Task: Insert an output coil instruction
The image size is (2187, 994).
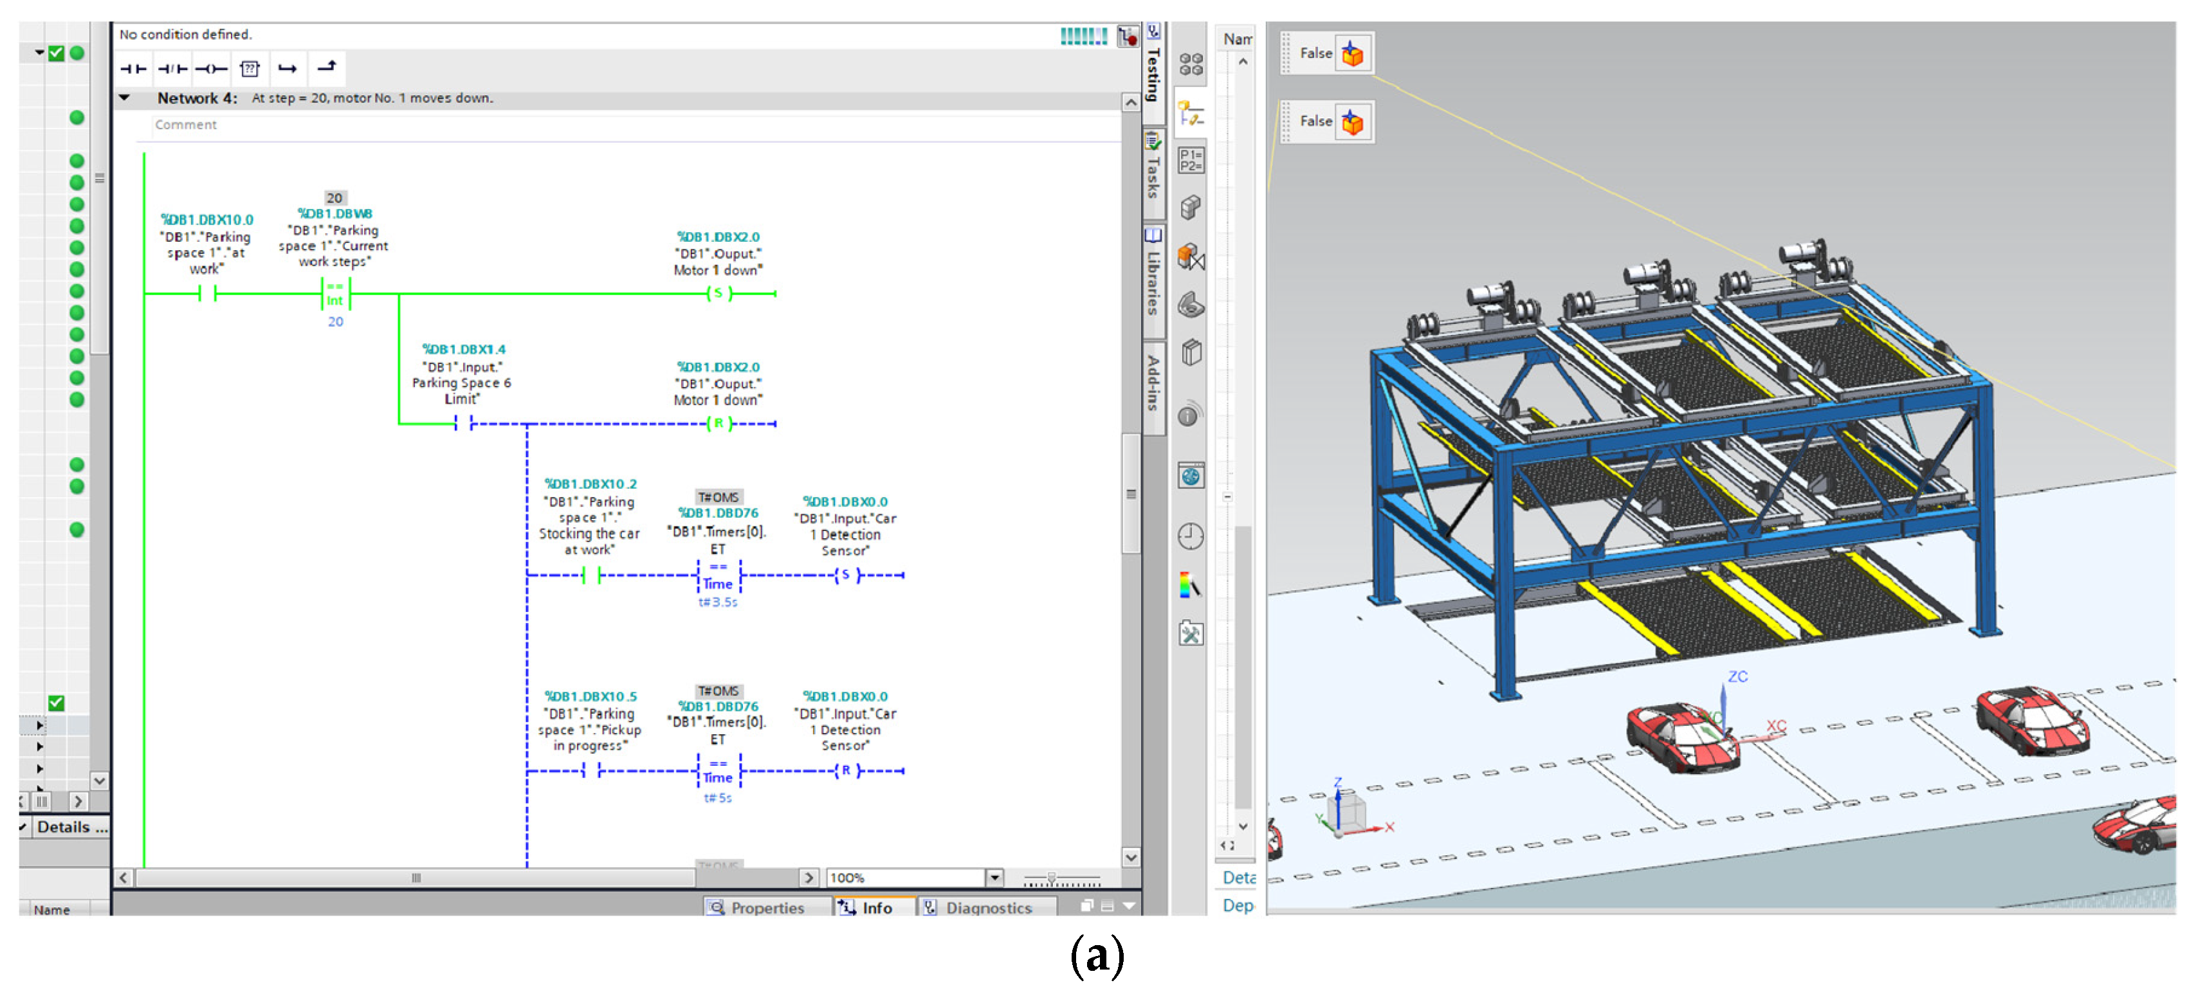Action: [210, 69]
